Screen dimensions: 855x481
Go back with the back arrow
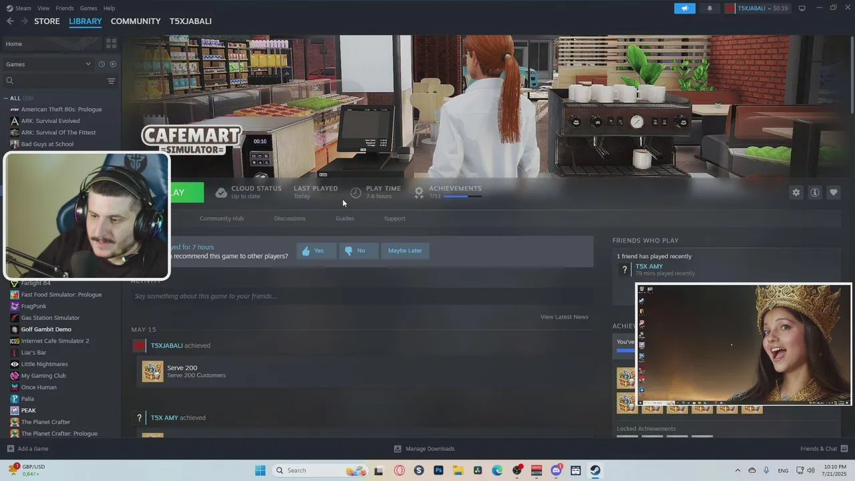point(10,21)
